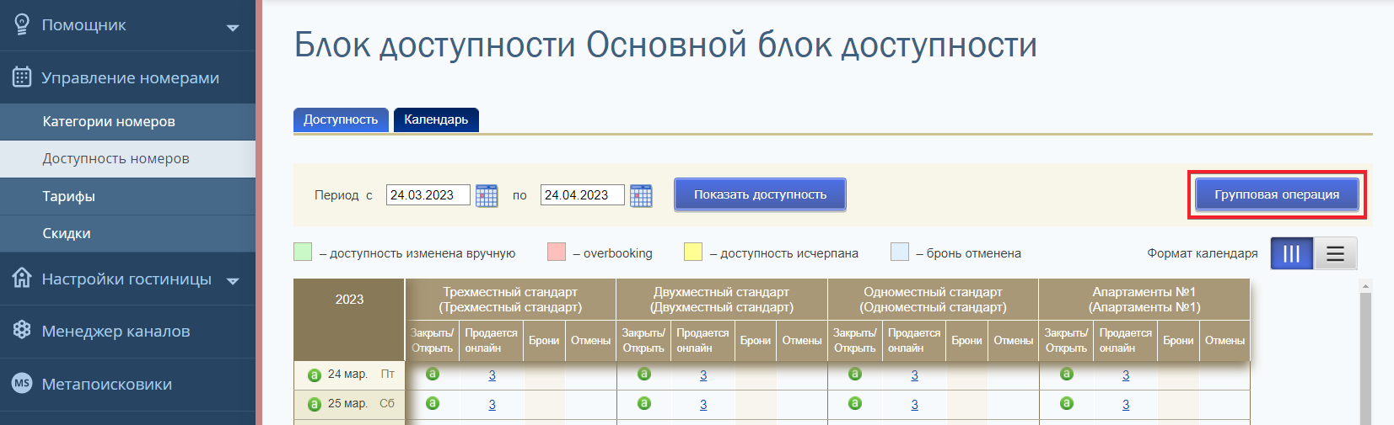Click the Метапоисковики MS icon
Image resolution: width=1394 pixels, height=425 pixels.
tap(22, 383)
